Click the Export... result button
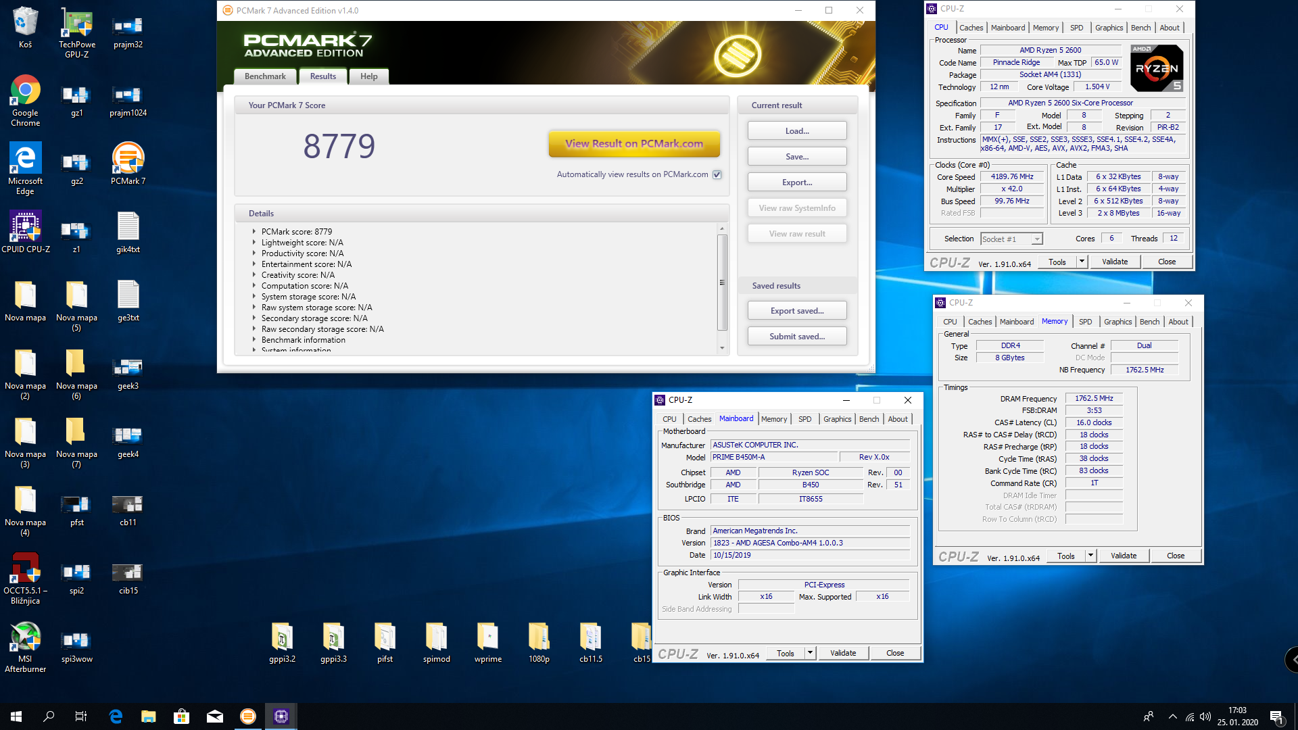The image size is (1298, 730). (x=797, y=182)
